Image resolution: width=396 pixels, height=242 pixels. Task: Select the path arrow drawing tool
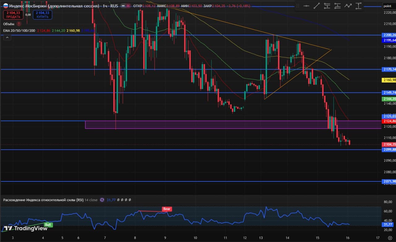click(348, 6)
